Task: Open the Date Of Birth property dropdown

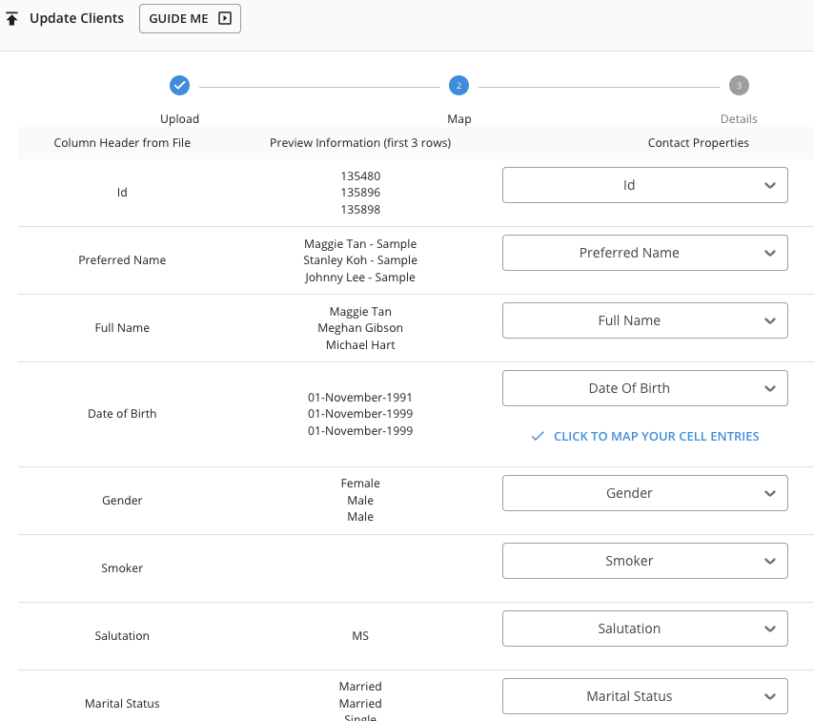Action: pos(644,388)
